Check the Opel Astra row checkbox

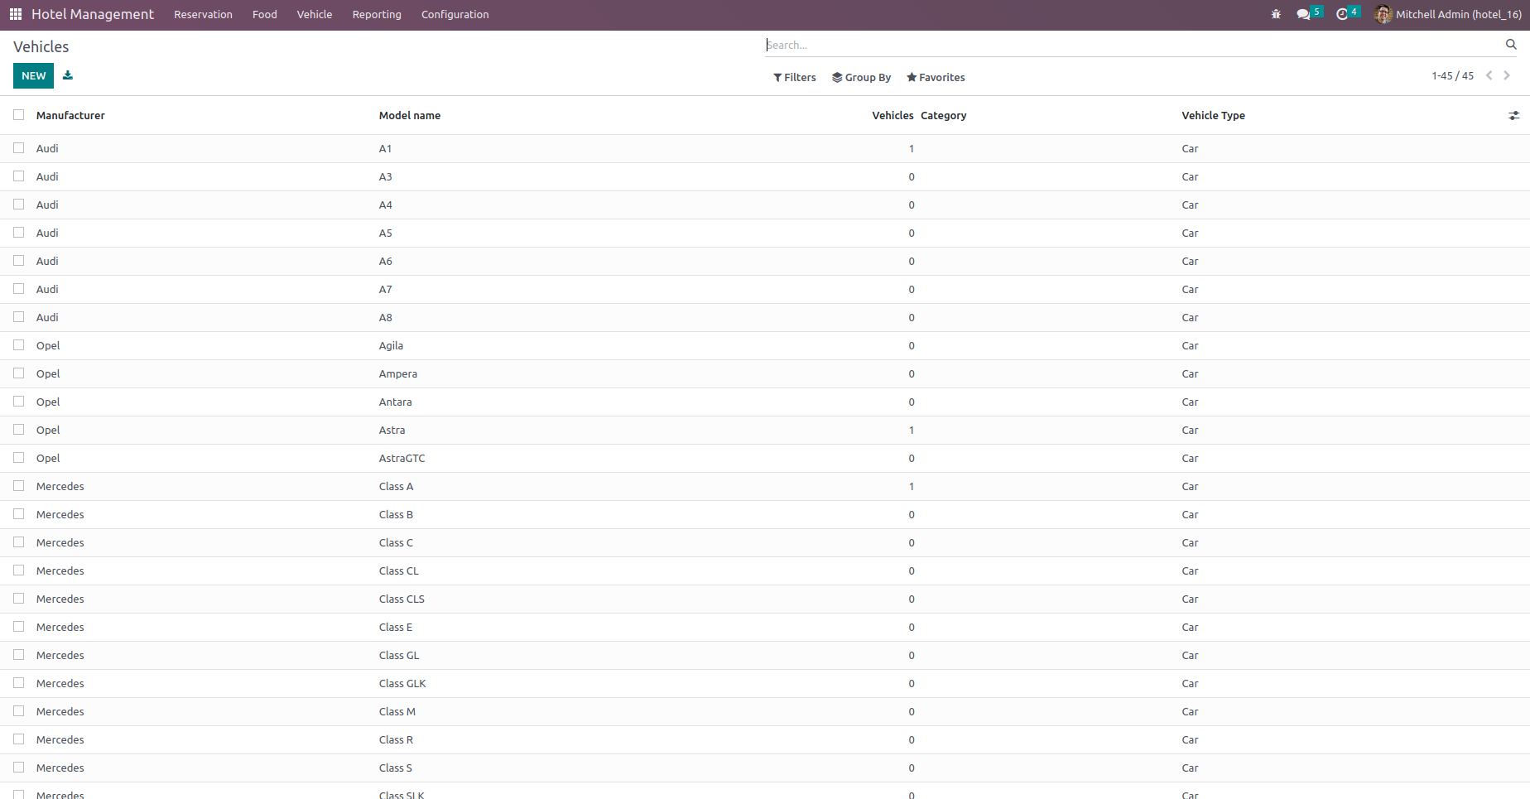18,430
